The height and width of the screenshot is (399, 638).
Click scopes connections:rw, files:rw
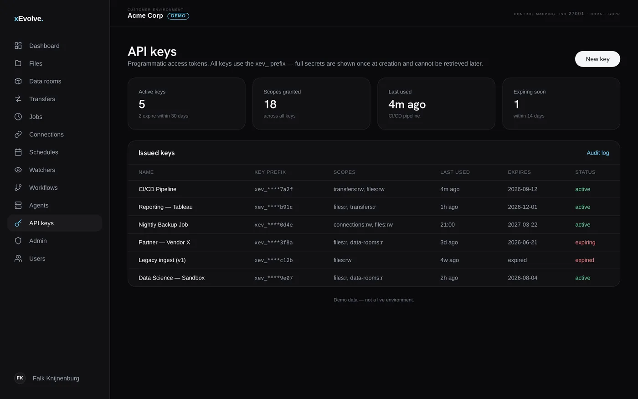[363, 225]
